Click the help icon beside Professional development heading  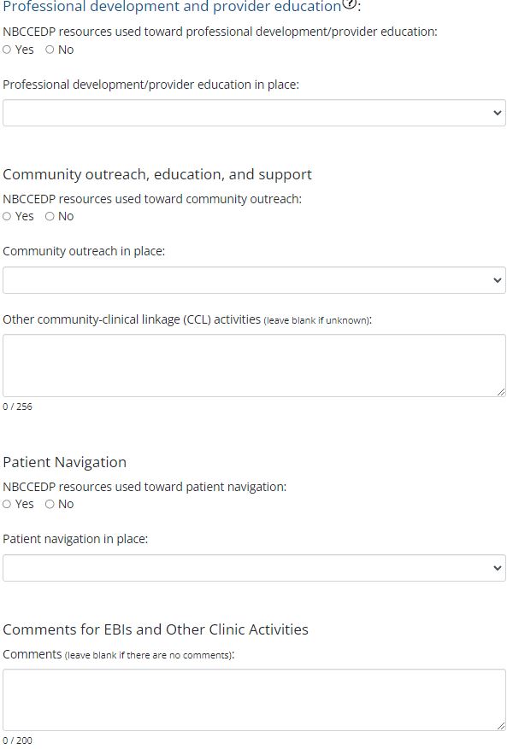point(350,5)
